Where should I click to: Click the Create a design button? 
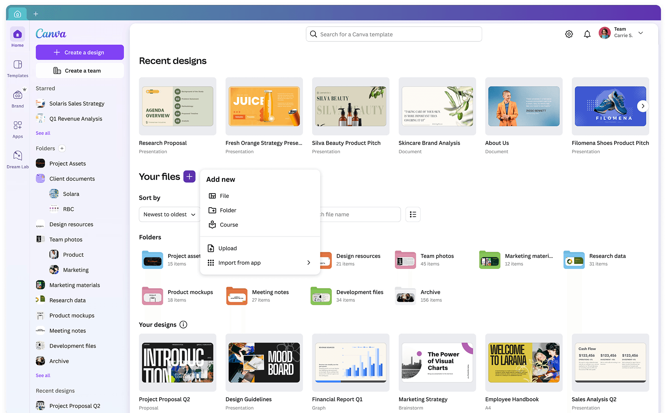[80, 52]
